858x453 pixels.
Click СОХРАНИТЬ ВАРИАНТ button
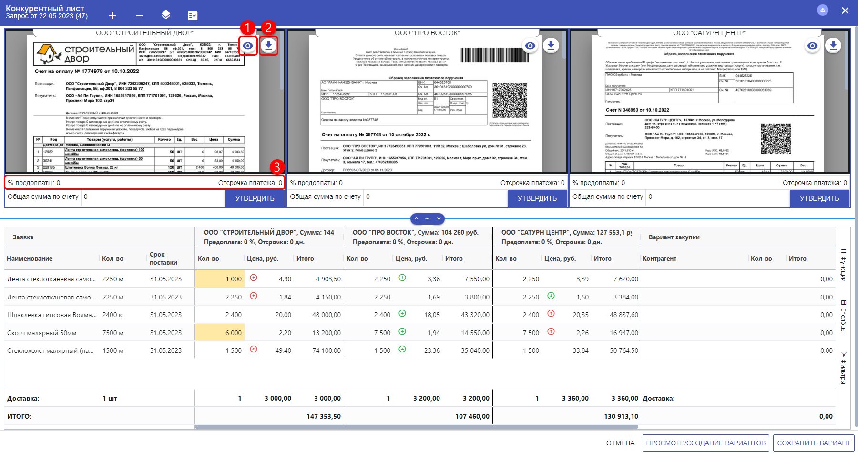(x=814, y=443)
